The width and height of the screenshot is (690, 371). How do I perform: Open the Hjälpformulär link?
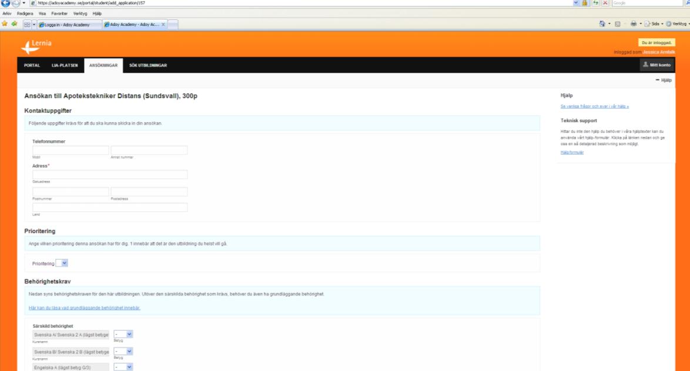coord(572,152)
